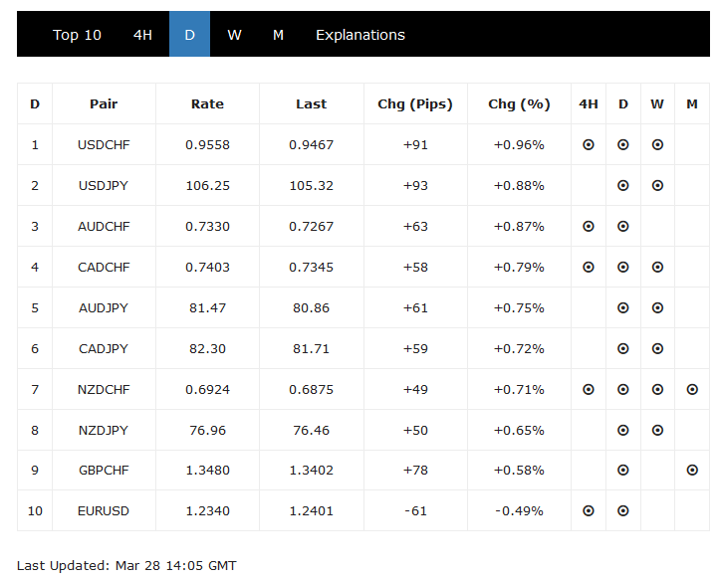Click the USDCHF pair name
This screenshot has height=581, width=719.
tap(104, 145)
